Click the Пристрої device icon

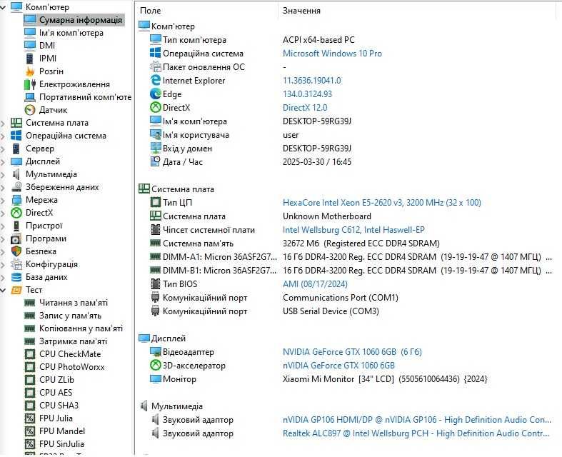pyautogui.click(x=16, y=226)
